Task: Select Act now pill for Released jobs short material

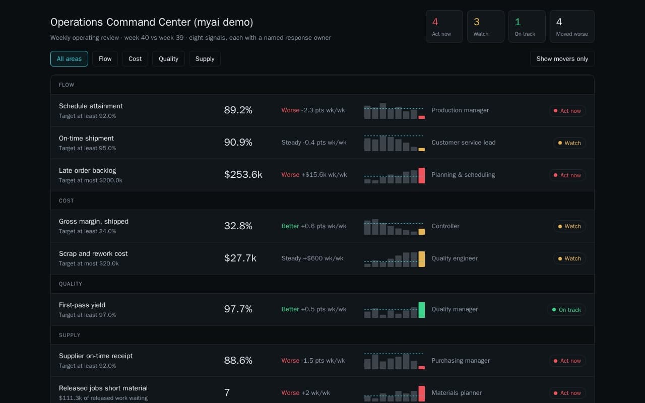Action: tap(567, 393)
